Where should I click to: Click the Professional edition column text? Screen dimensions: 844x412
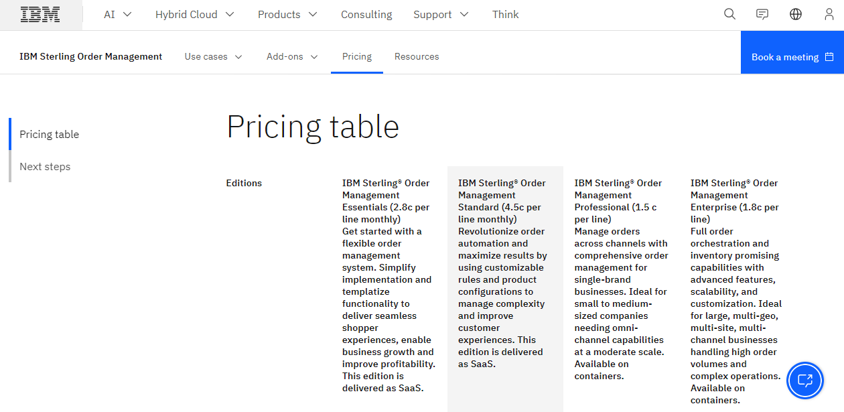tap(622, 279)
